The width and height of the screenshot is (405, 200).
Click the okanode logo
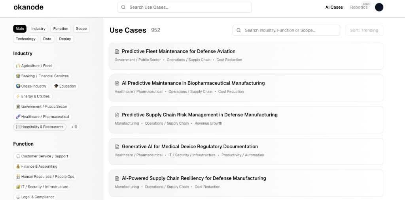point(28,7)
